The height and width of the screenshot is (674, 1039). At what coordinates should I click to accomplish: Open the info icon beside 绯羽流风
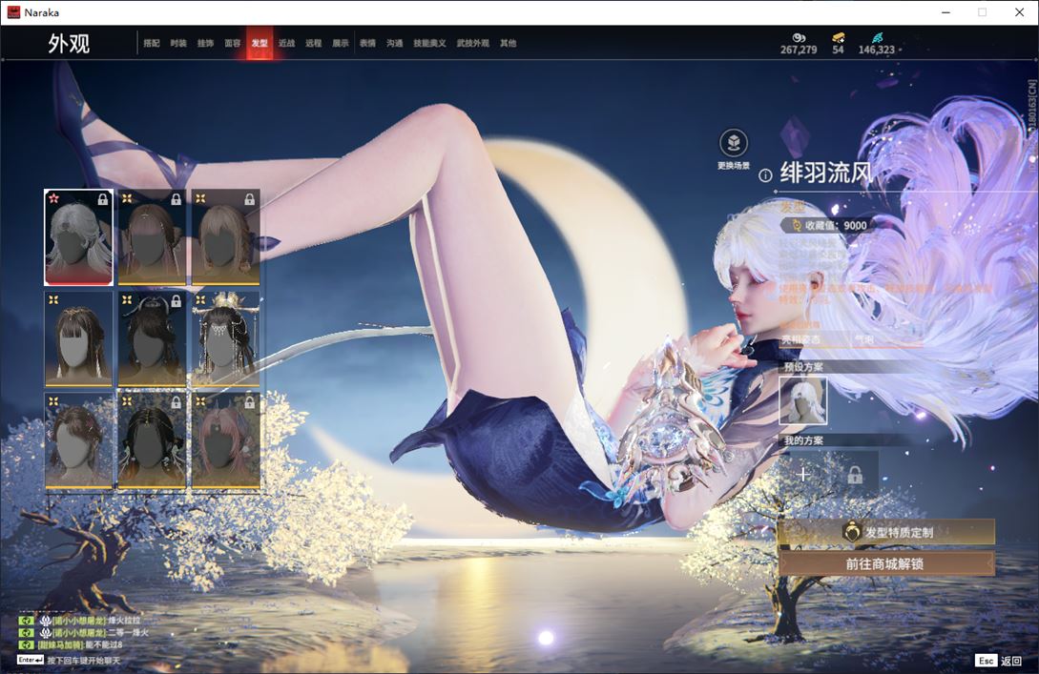click(x=765, y=175)
